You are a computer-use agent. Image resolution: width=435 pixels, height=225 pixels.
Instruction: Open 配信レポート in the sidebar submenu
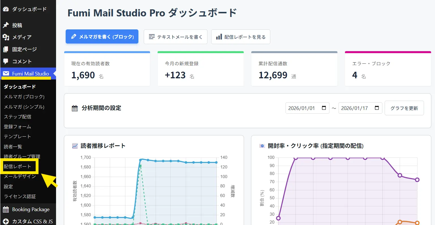click(17, 166)
